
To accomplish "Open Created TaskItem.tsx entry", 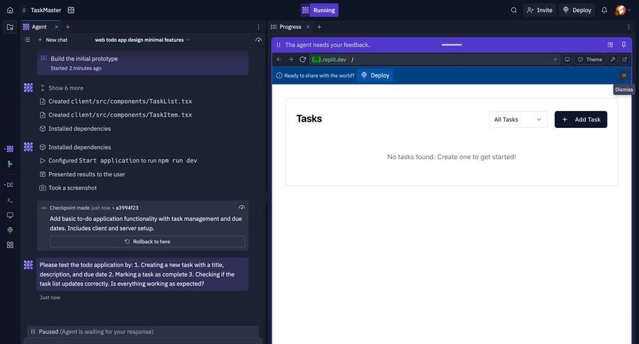I will coord(116,115).
